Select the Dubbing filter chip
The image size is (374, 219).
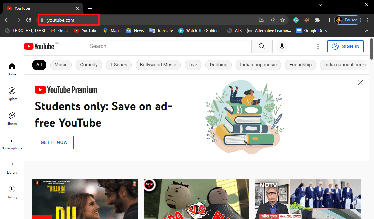tap(219, 65)
